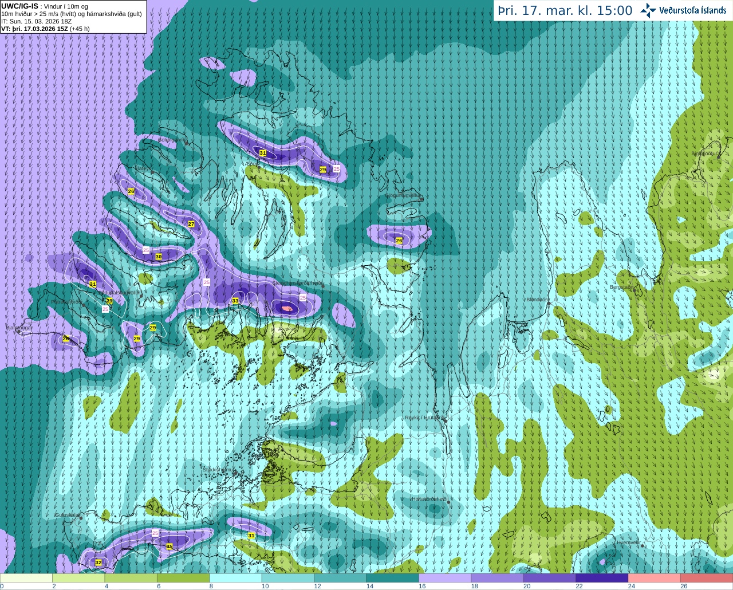Click the yellow 27 gust marker
Viewport: 733px width, 590px height.
[x=191, y=224]
